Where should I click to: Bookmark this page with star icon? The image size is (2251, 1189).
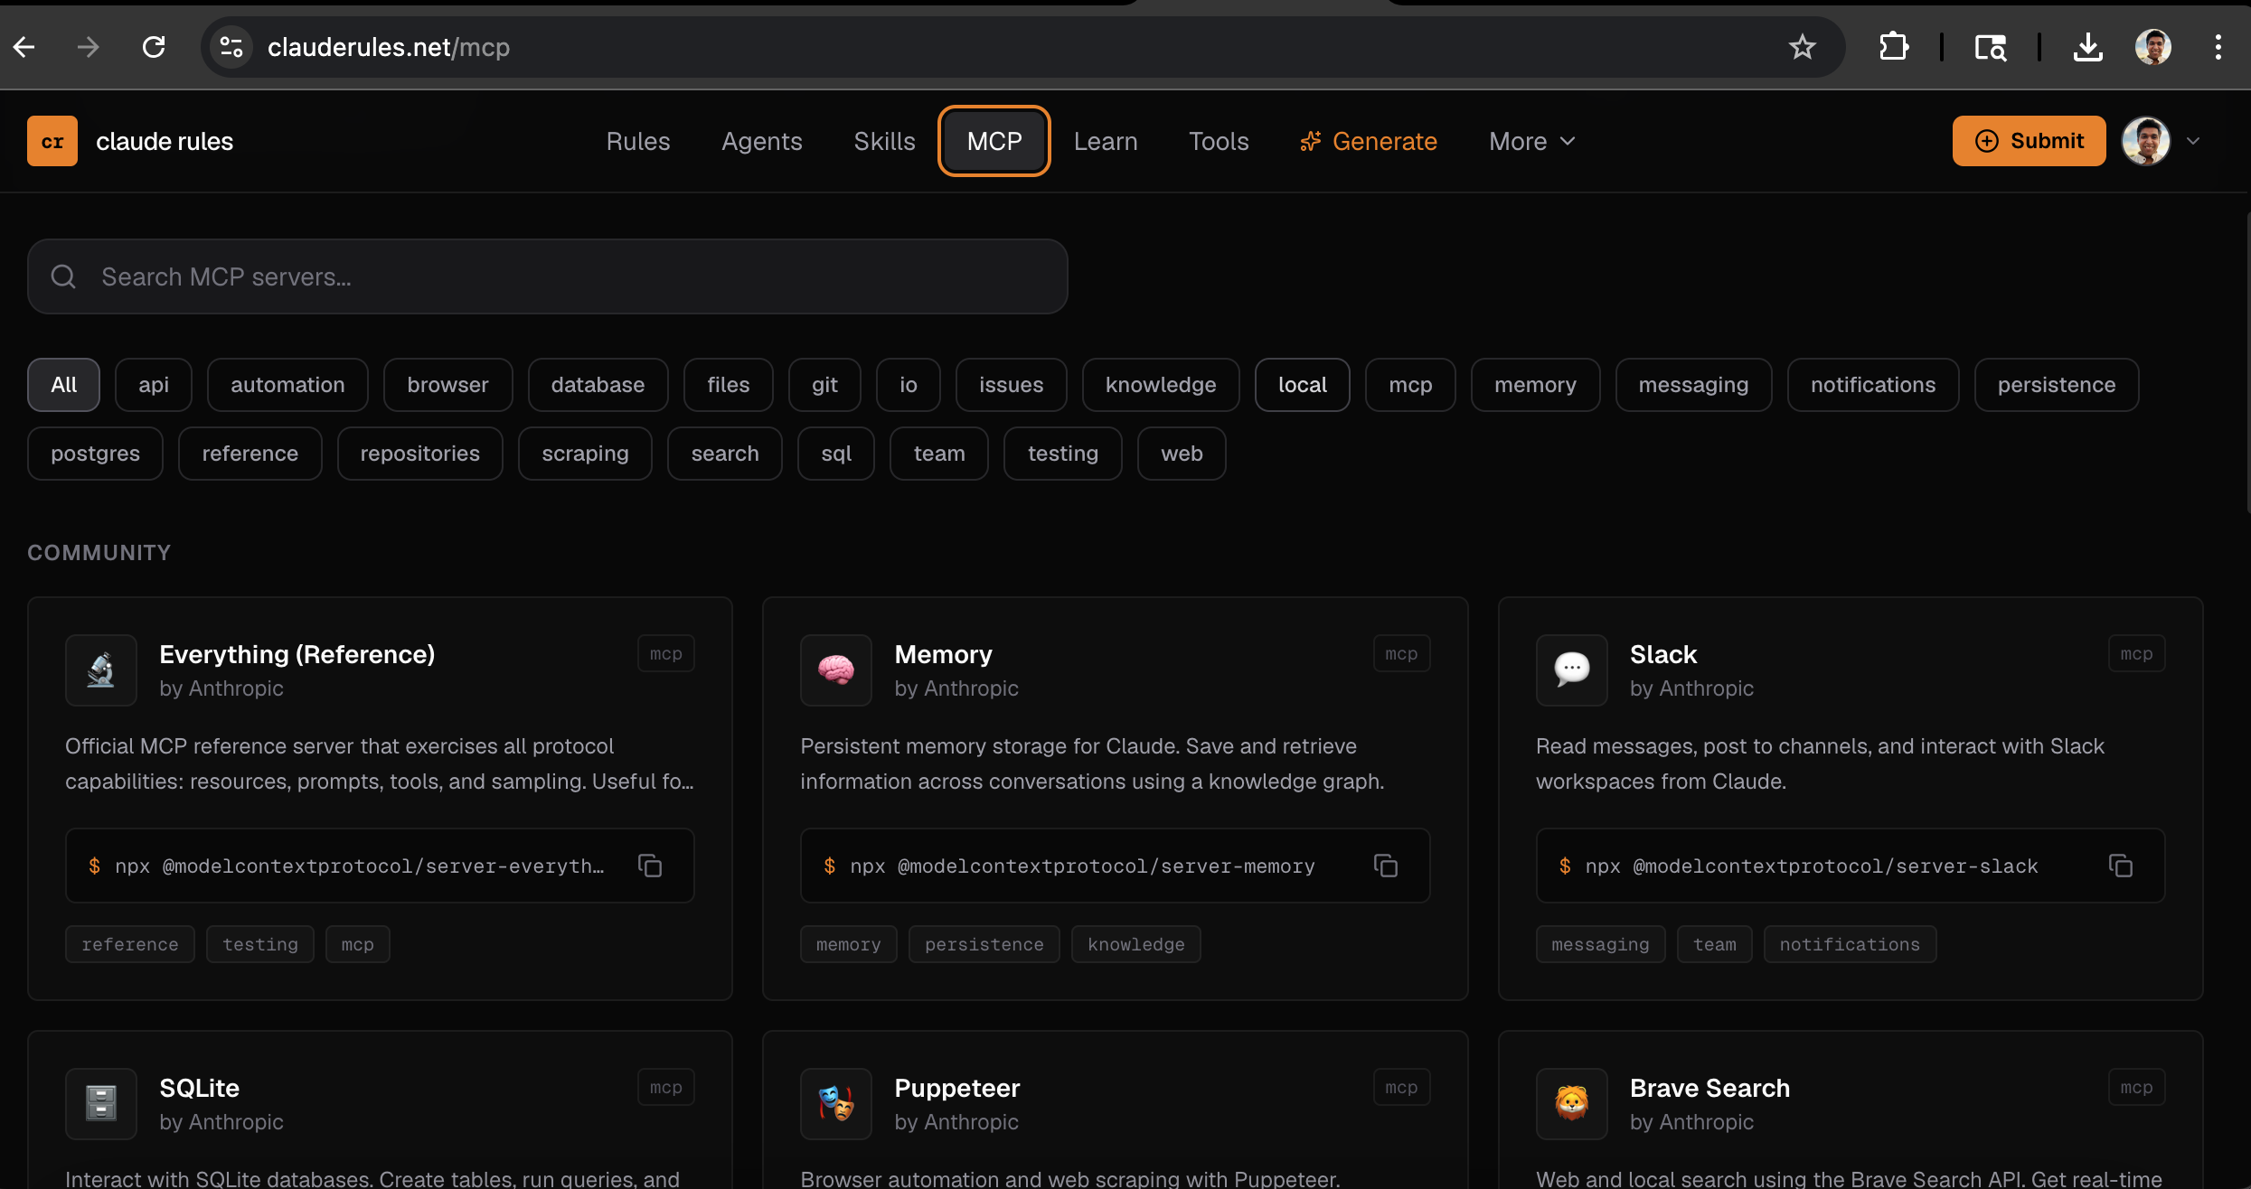(x=1802, y=47)
